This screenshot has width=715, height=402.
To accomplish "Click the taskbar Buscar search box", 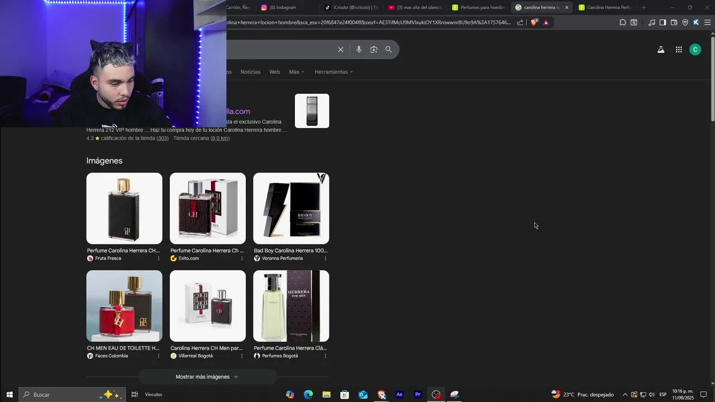I will tap(72, 395).
